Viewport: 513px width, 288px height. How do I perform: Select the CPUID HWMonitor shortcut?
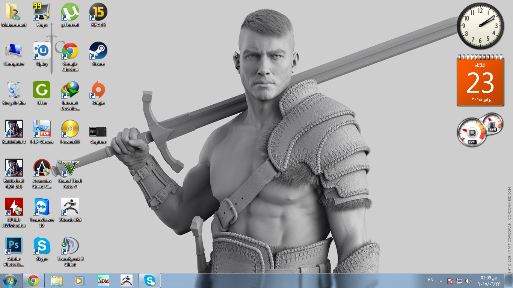coord(14,213)
